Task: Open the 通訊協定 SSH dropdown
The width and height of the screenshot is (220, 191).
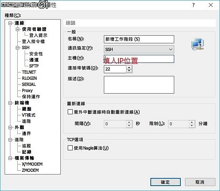Action: point(139,49)
